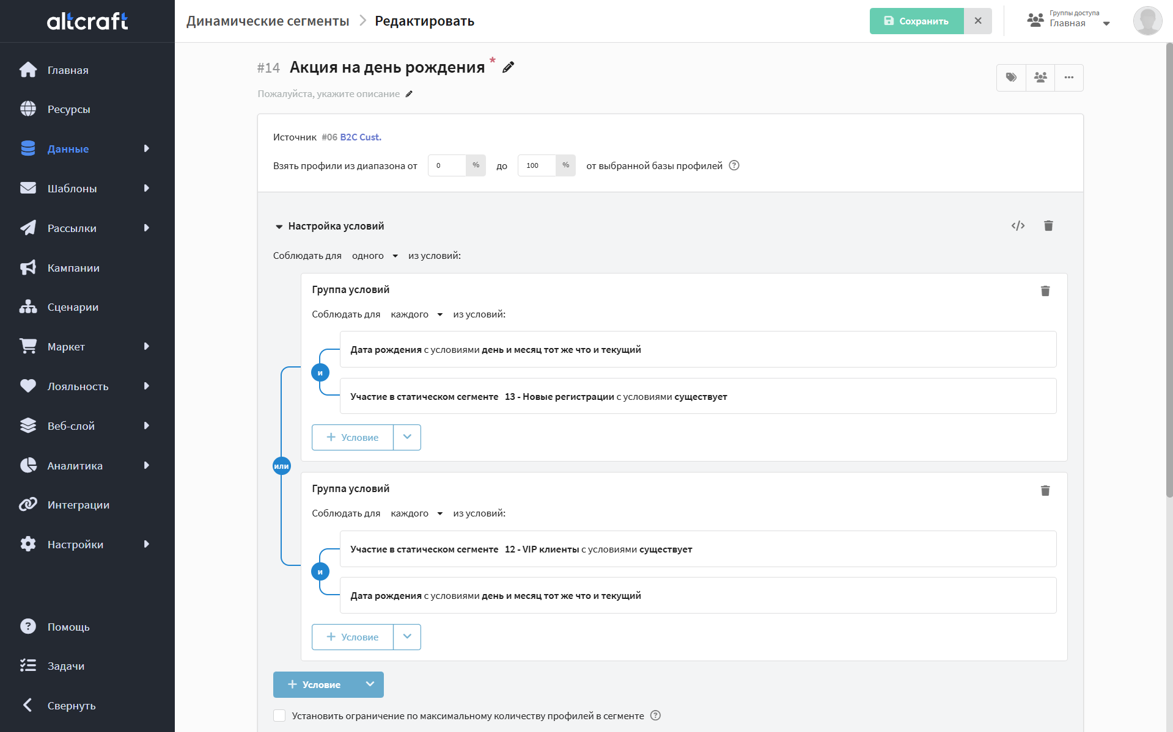1173x732 pixels.
Task: Toggle the blue 'или' operator badge
Action: pyautogui.click(x=281, y=466)
